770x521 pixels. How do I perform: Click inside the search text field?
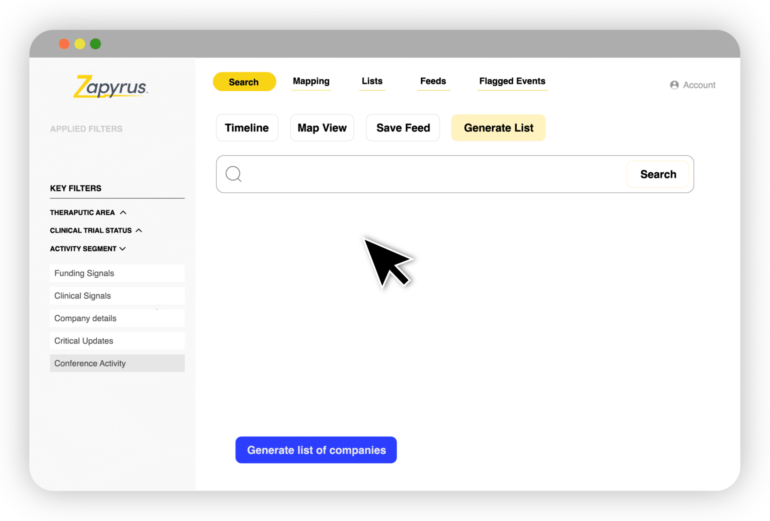tap(433, 174)
